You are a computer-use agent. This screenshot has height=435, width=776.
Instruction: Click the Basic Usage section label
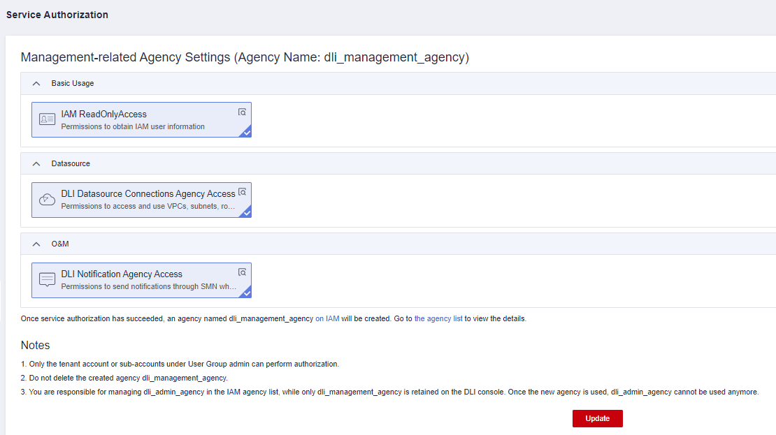[73, 84]
